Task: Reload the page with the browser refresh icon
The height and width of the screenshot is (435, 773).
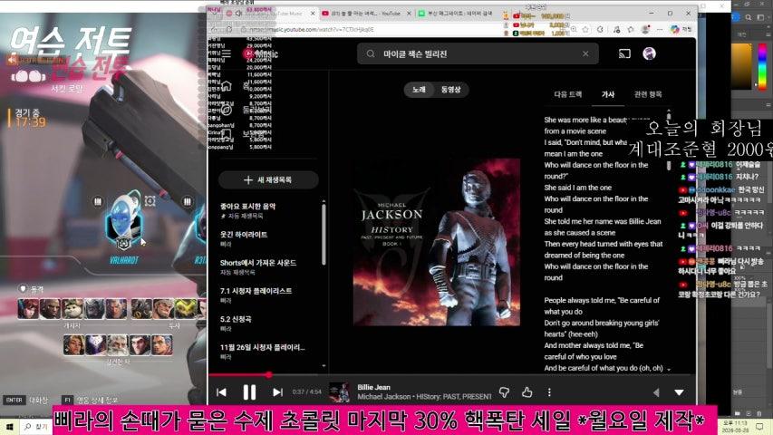Action: pos(229,30)
